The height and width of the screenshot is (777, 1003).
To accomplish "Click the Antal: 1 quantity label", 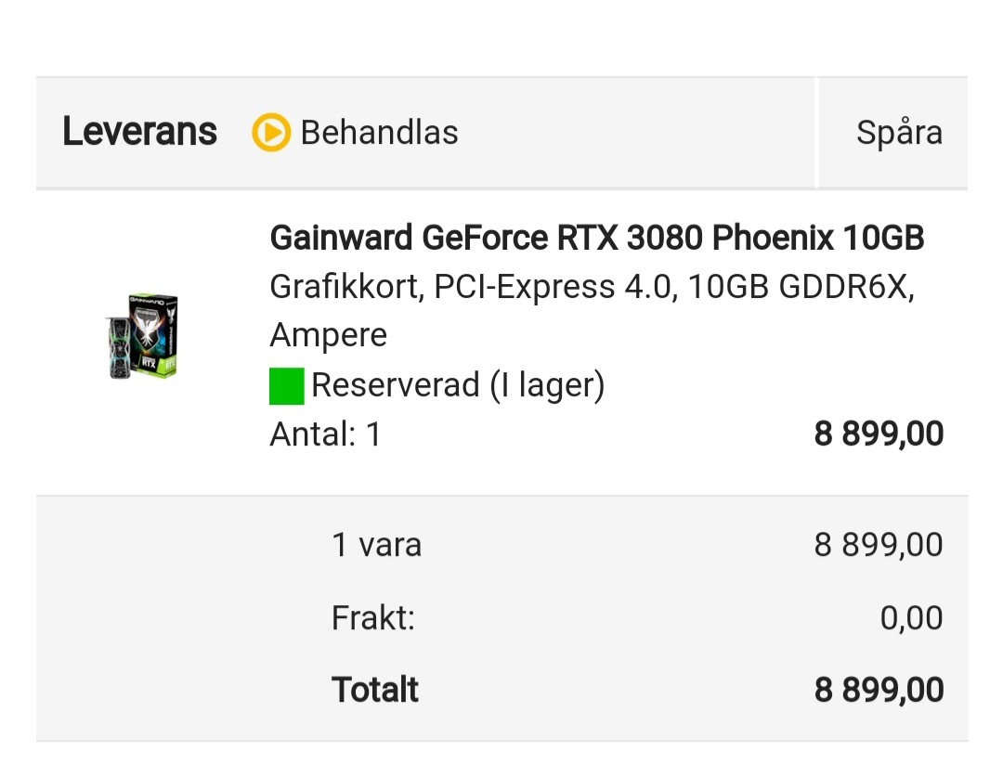I will click(325, 434).
